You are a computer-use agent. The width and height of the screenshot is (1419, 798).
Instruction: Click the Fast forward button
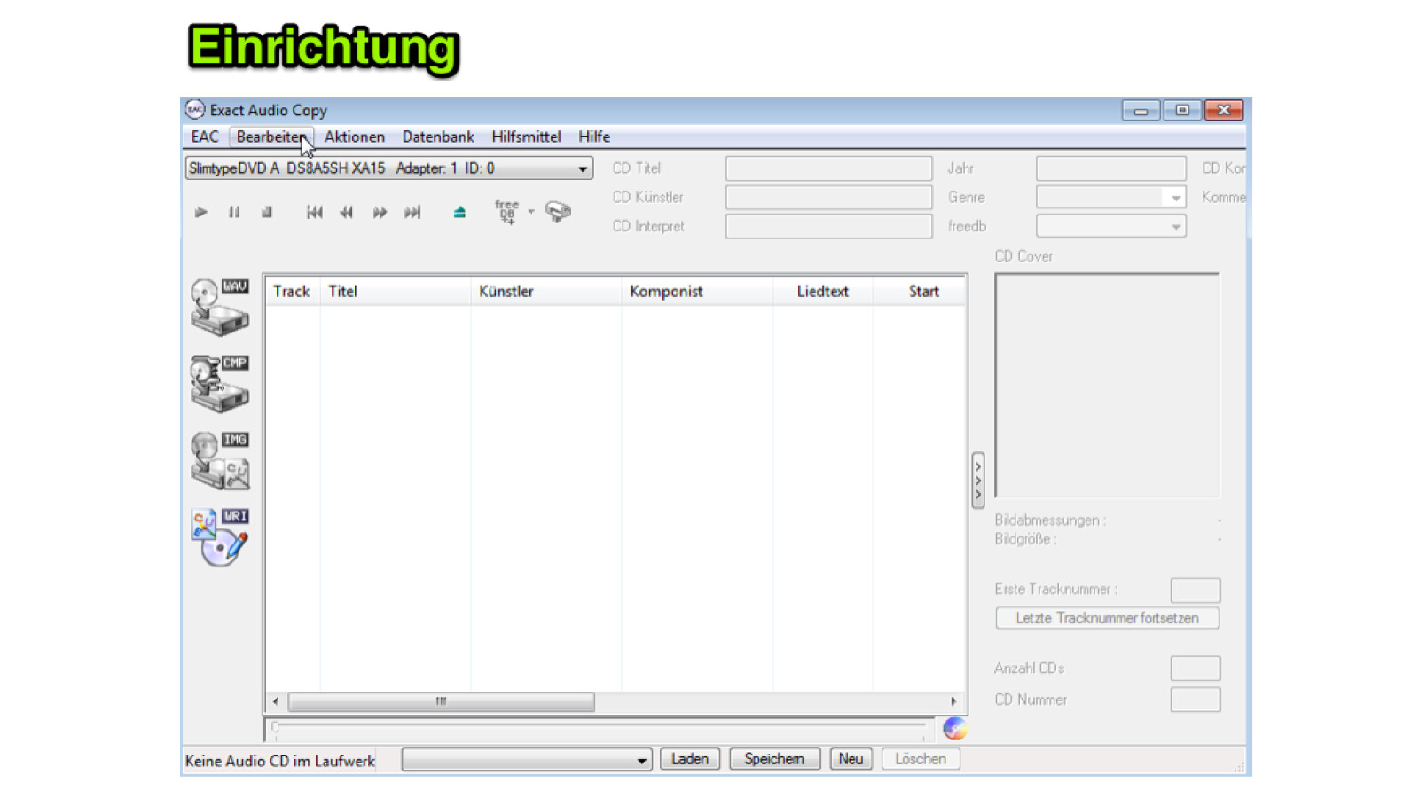tap(380, 212)
